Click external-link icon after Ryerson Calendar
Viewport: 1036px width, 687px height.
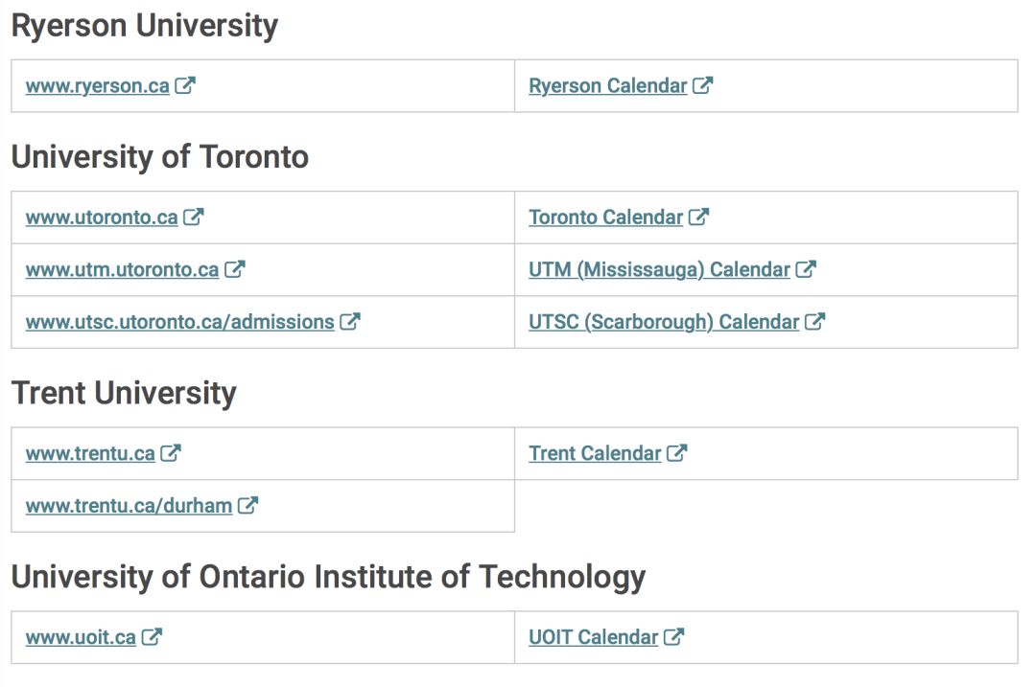coord(702,85)
